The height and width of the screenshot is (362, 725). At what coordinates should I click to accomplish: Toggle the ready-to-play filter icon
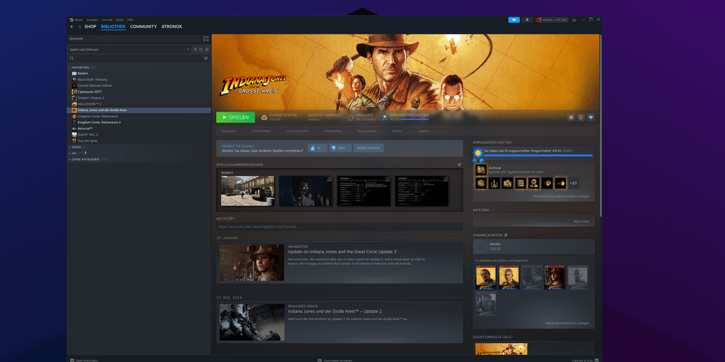(207, 49)
